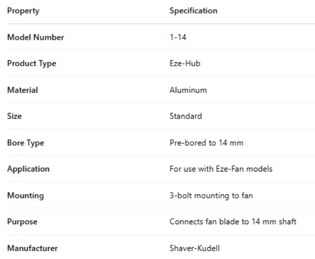Select the Manufacturer row label
The image size is (315, 259).
[x=32, y=248]
